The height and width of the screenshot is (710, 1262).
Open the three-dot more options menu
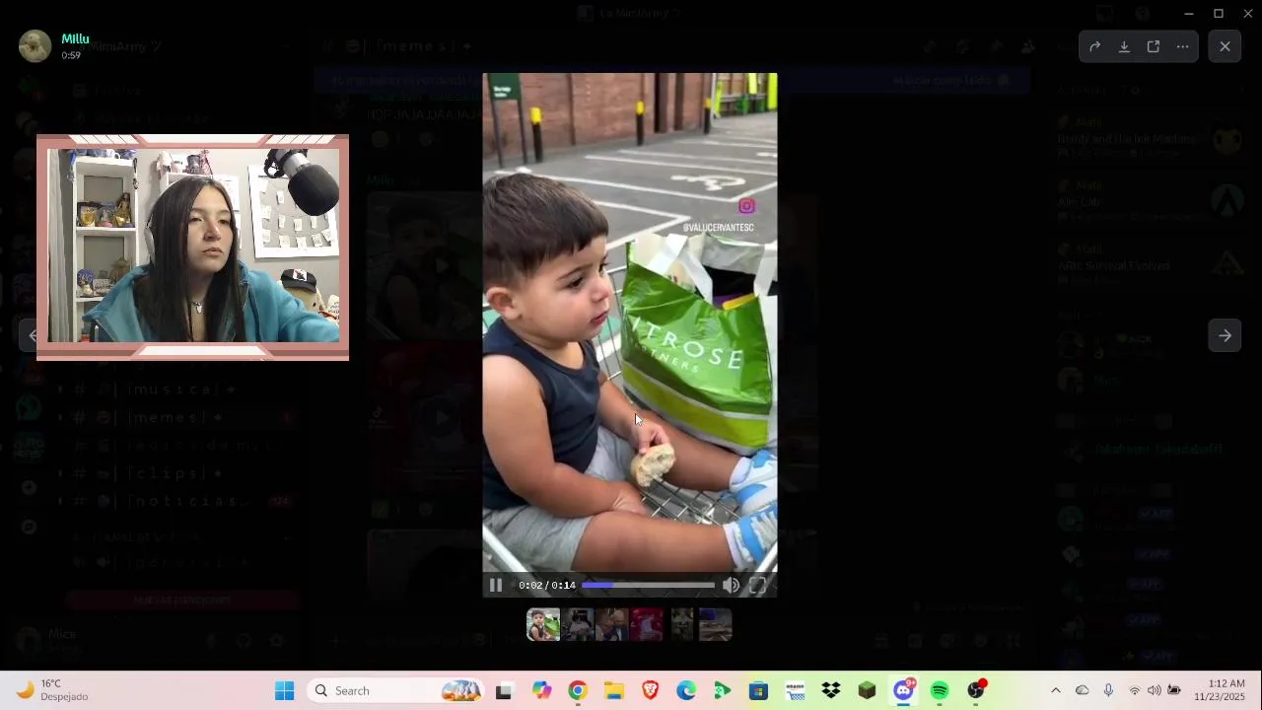1183,46
